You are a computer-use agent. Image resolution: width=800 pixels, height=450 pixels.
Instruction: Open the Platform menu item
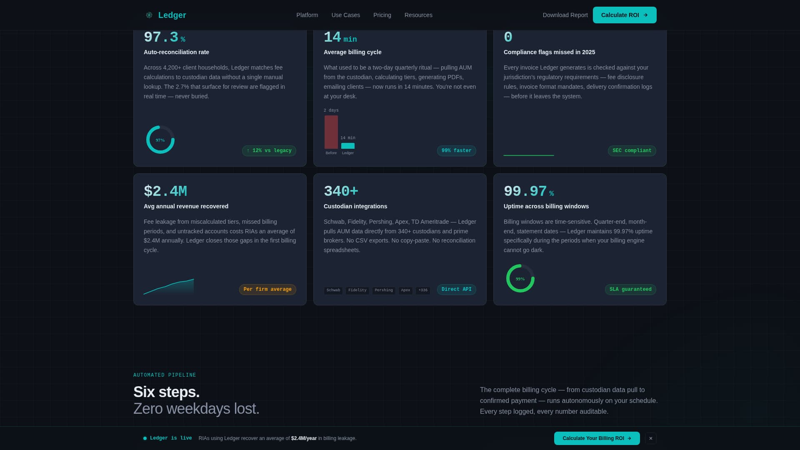[307, 15]
